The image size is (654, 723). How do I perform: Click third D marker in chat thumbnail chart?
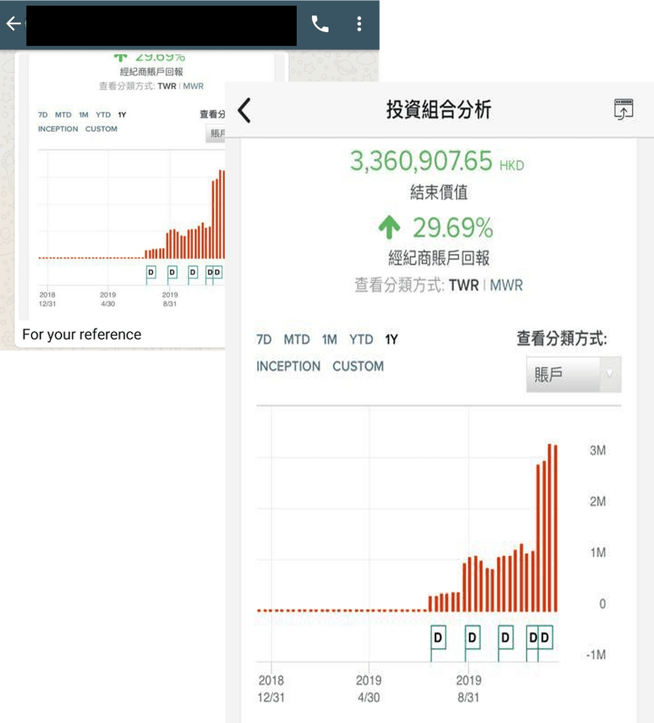193,273
